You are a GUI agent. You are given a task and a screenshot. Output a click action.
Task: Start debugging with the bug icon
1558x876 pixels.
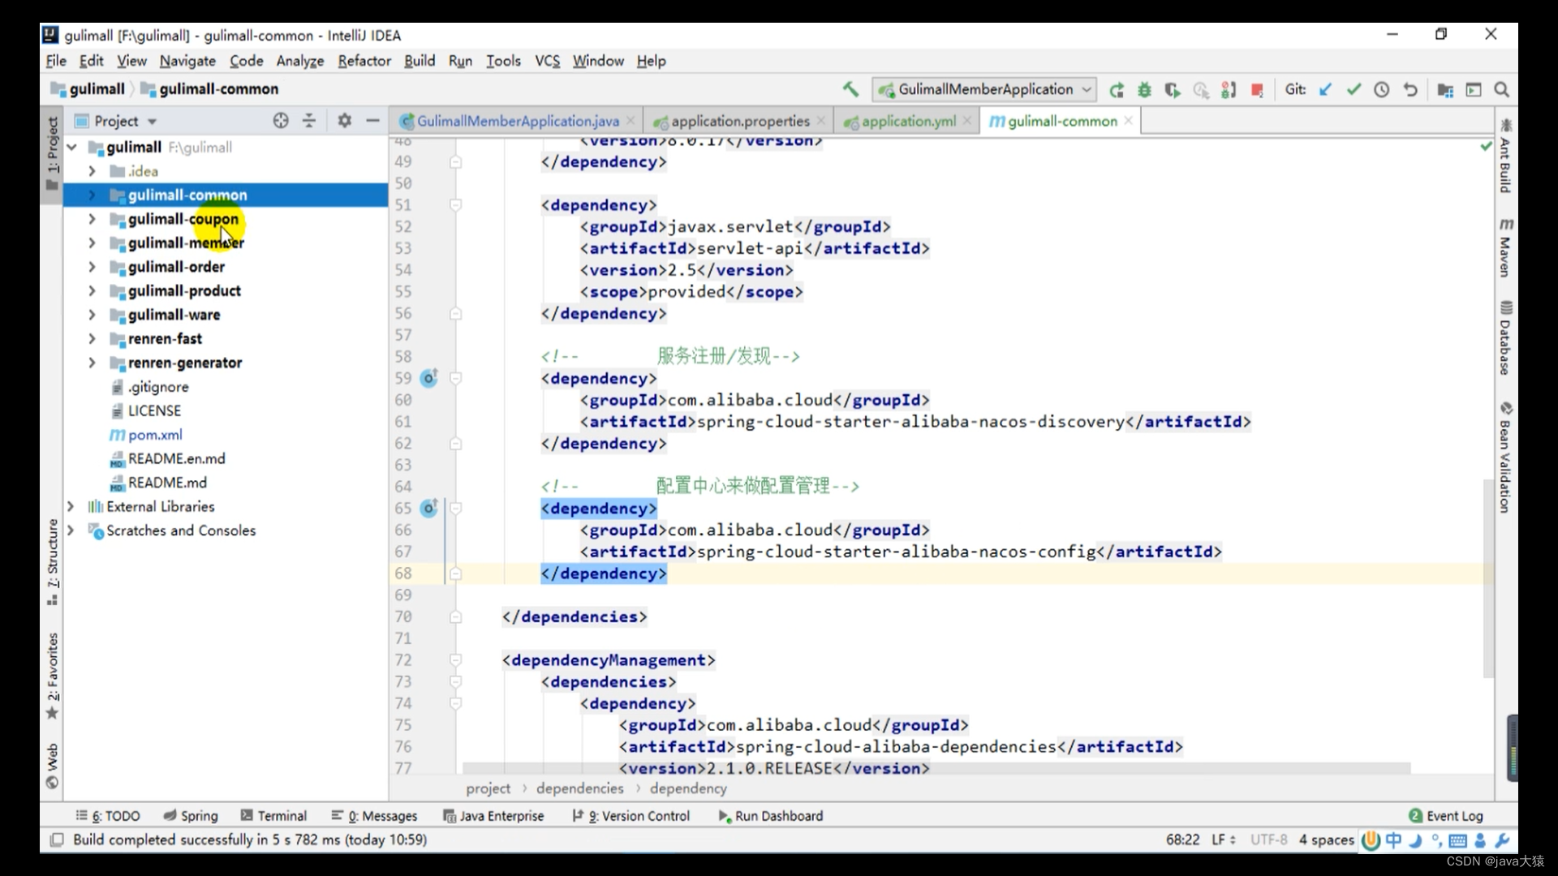(1144, 90)
